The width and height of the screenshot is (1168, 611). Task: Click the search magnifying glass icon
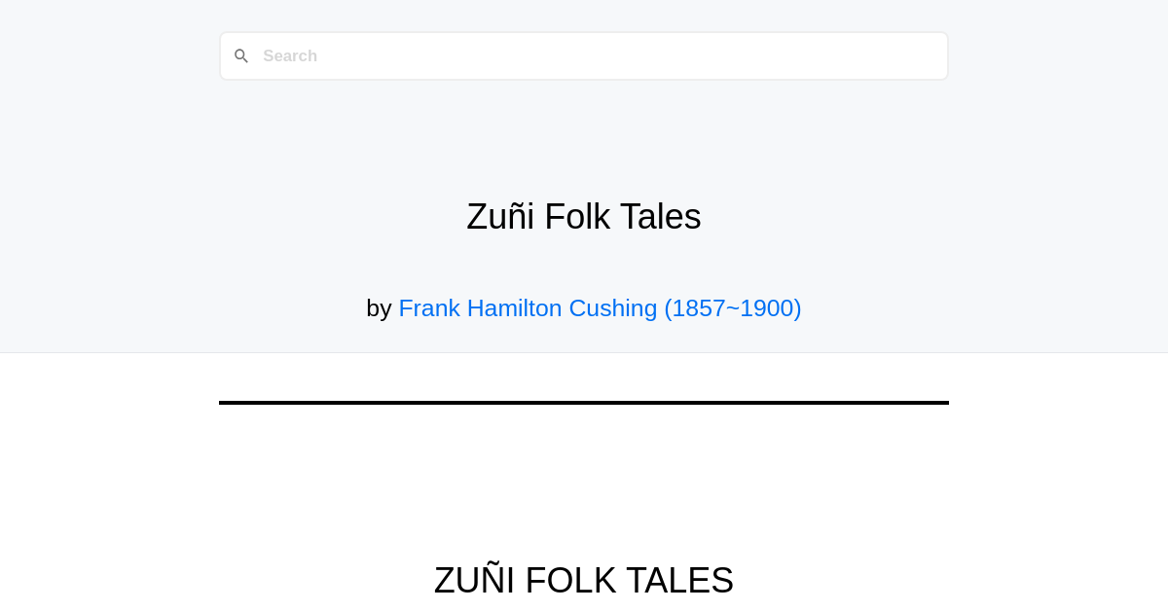point(241,55)
